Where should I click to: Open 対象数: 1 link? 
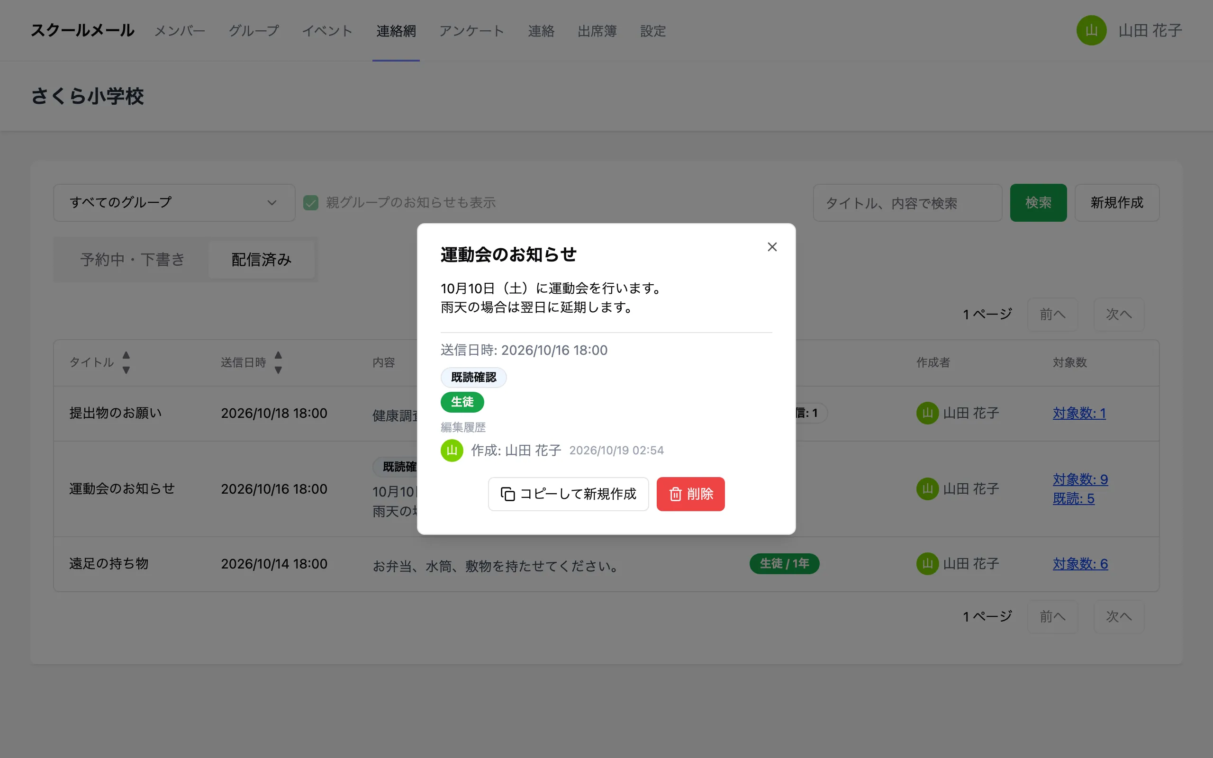point(1079,413)
